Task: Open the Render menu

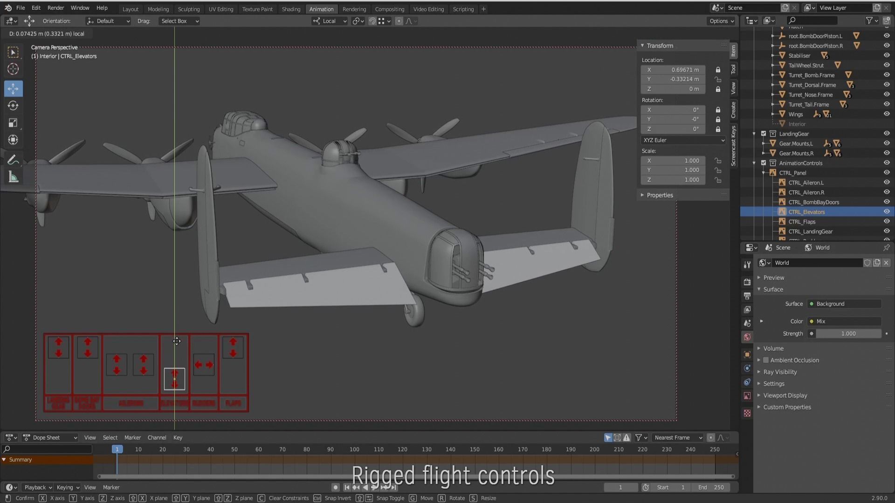Action: [55, 8]
